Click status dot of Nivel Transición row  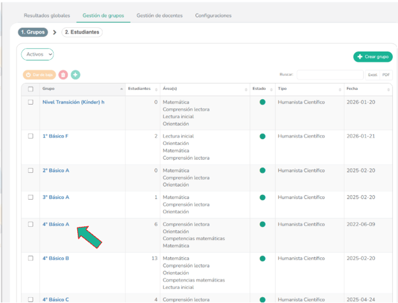[262, 102]
